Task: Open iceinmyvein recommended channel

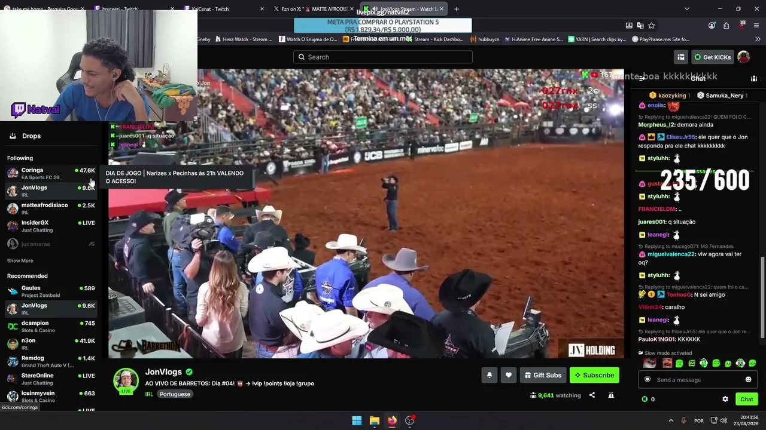Action: coord(51,397)
